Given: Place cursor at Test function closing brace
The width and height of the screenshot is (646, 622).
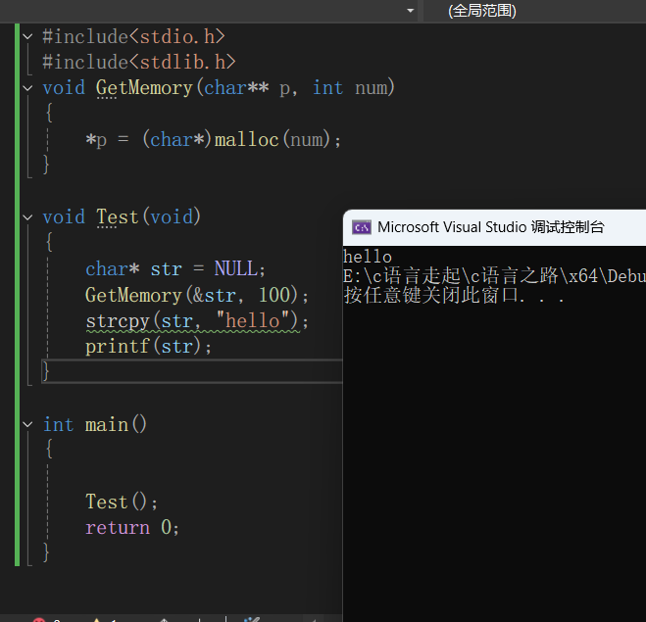Looking at the screenshot, I should click(x=46, y=371).
